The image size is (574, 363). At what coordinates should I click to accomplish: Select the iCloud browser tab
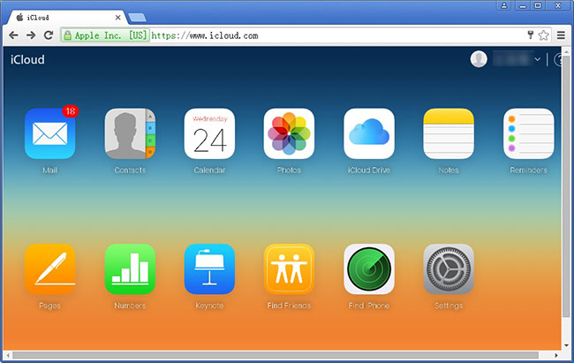pos(68,17)
